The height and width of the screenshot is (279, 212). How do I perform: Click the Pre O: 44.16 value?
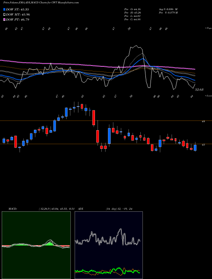tap(132, 9)
